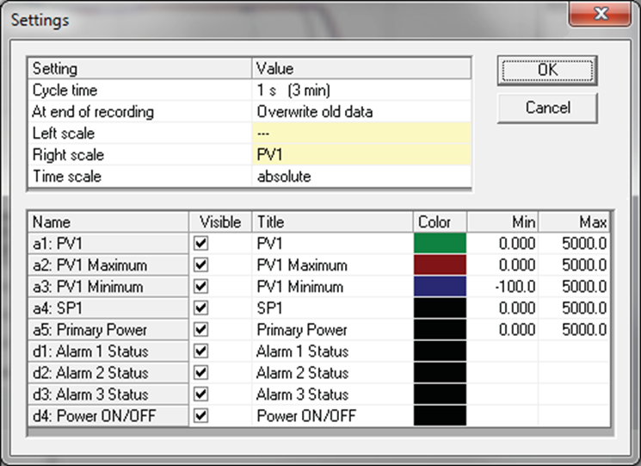641x466 pixels.
Task: Open the Left scale value cell '---'
Action: coord(361,134)
